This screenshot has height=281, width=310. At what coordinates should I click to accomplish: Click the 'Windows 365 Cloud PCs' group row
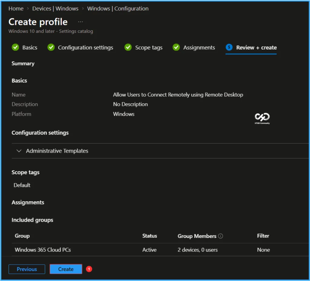160,250
